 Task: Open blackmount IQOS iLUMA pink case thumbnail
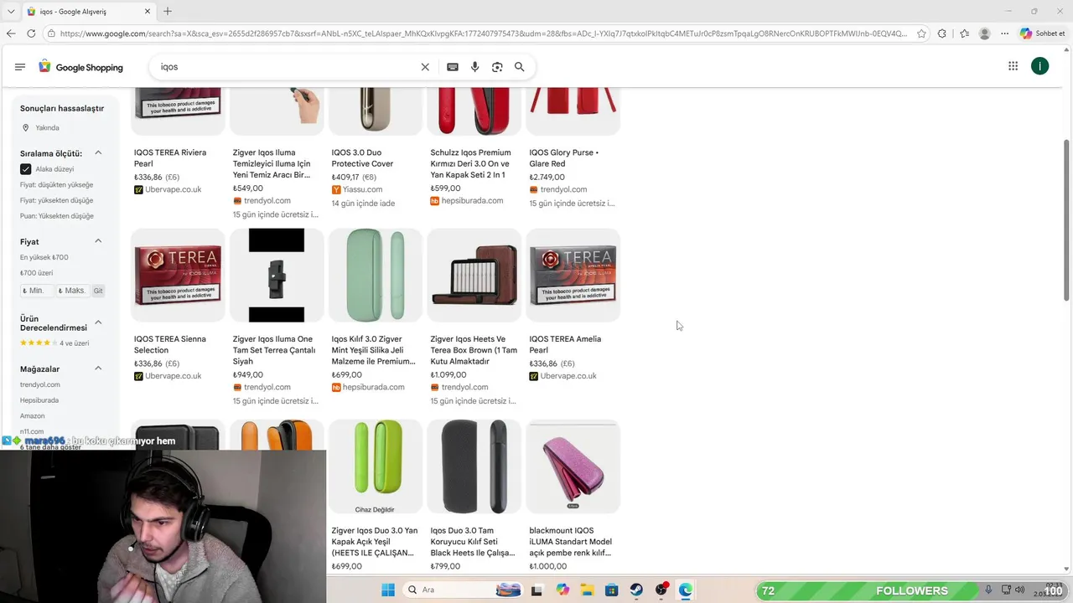tap(573, 466)
